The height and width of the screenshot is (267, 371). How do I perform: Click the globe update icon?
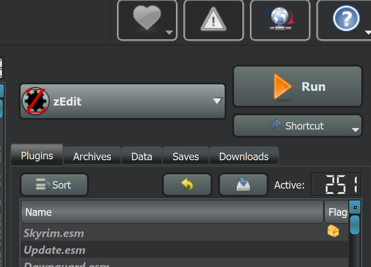[280, 19]
